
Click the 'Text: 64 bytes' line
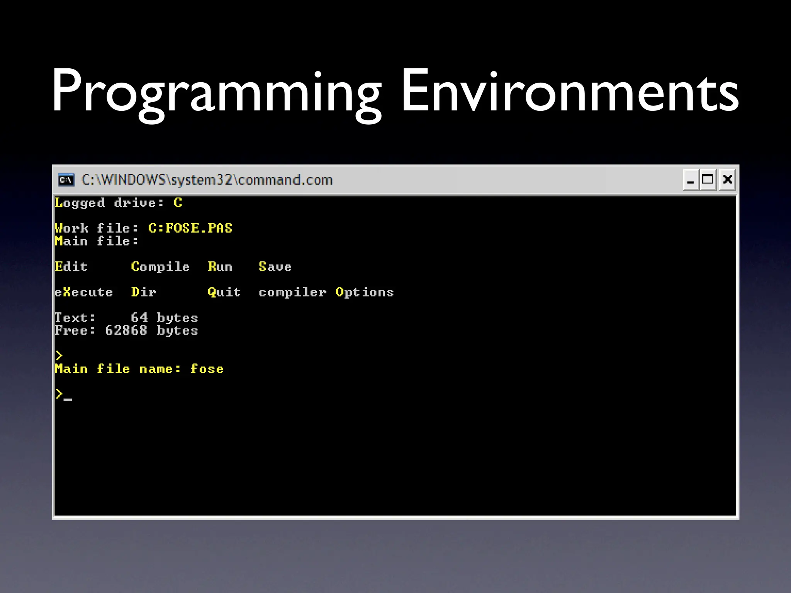(126, 318)
